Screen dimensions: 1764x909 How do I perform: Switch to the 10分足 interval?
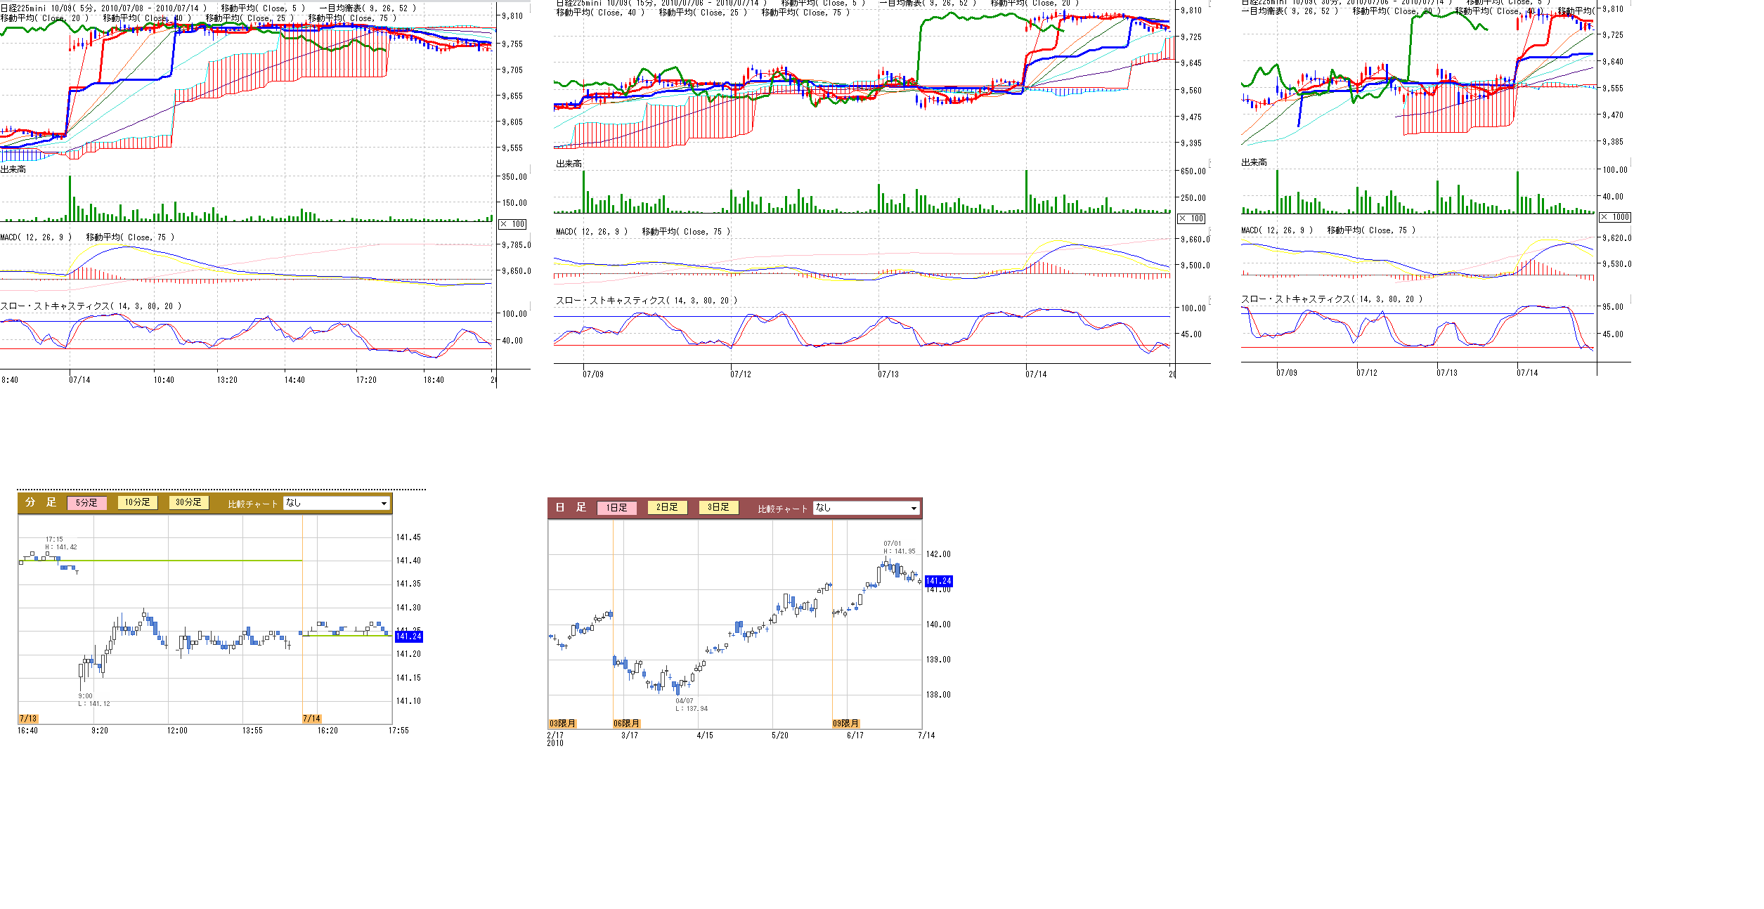pos(138,502)
